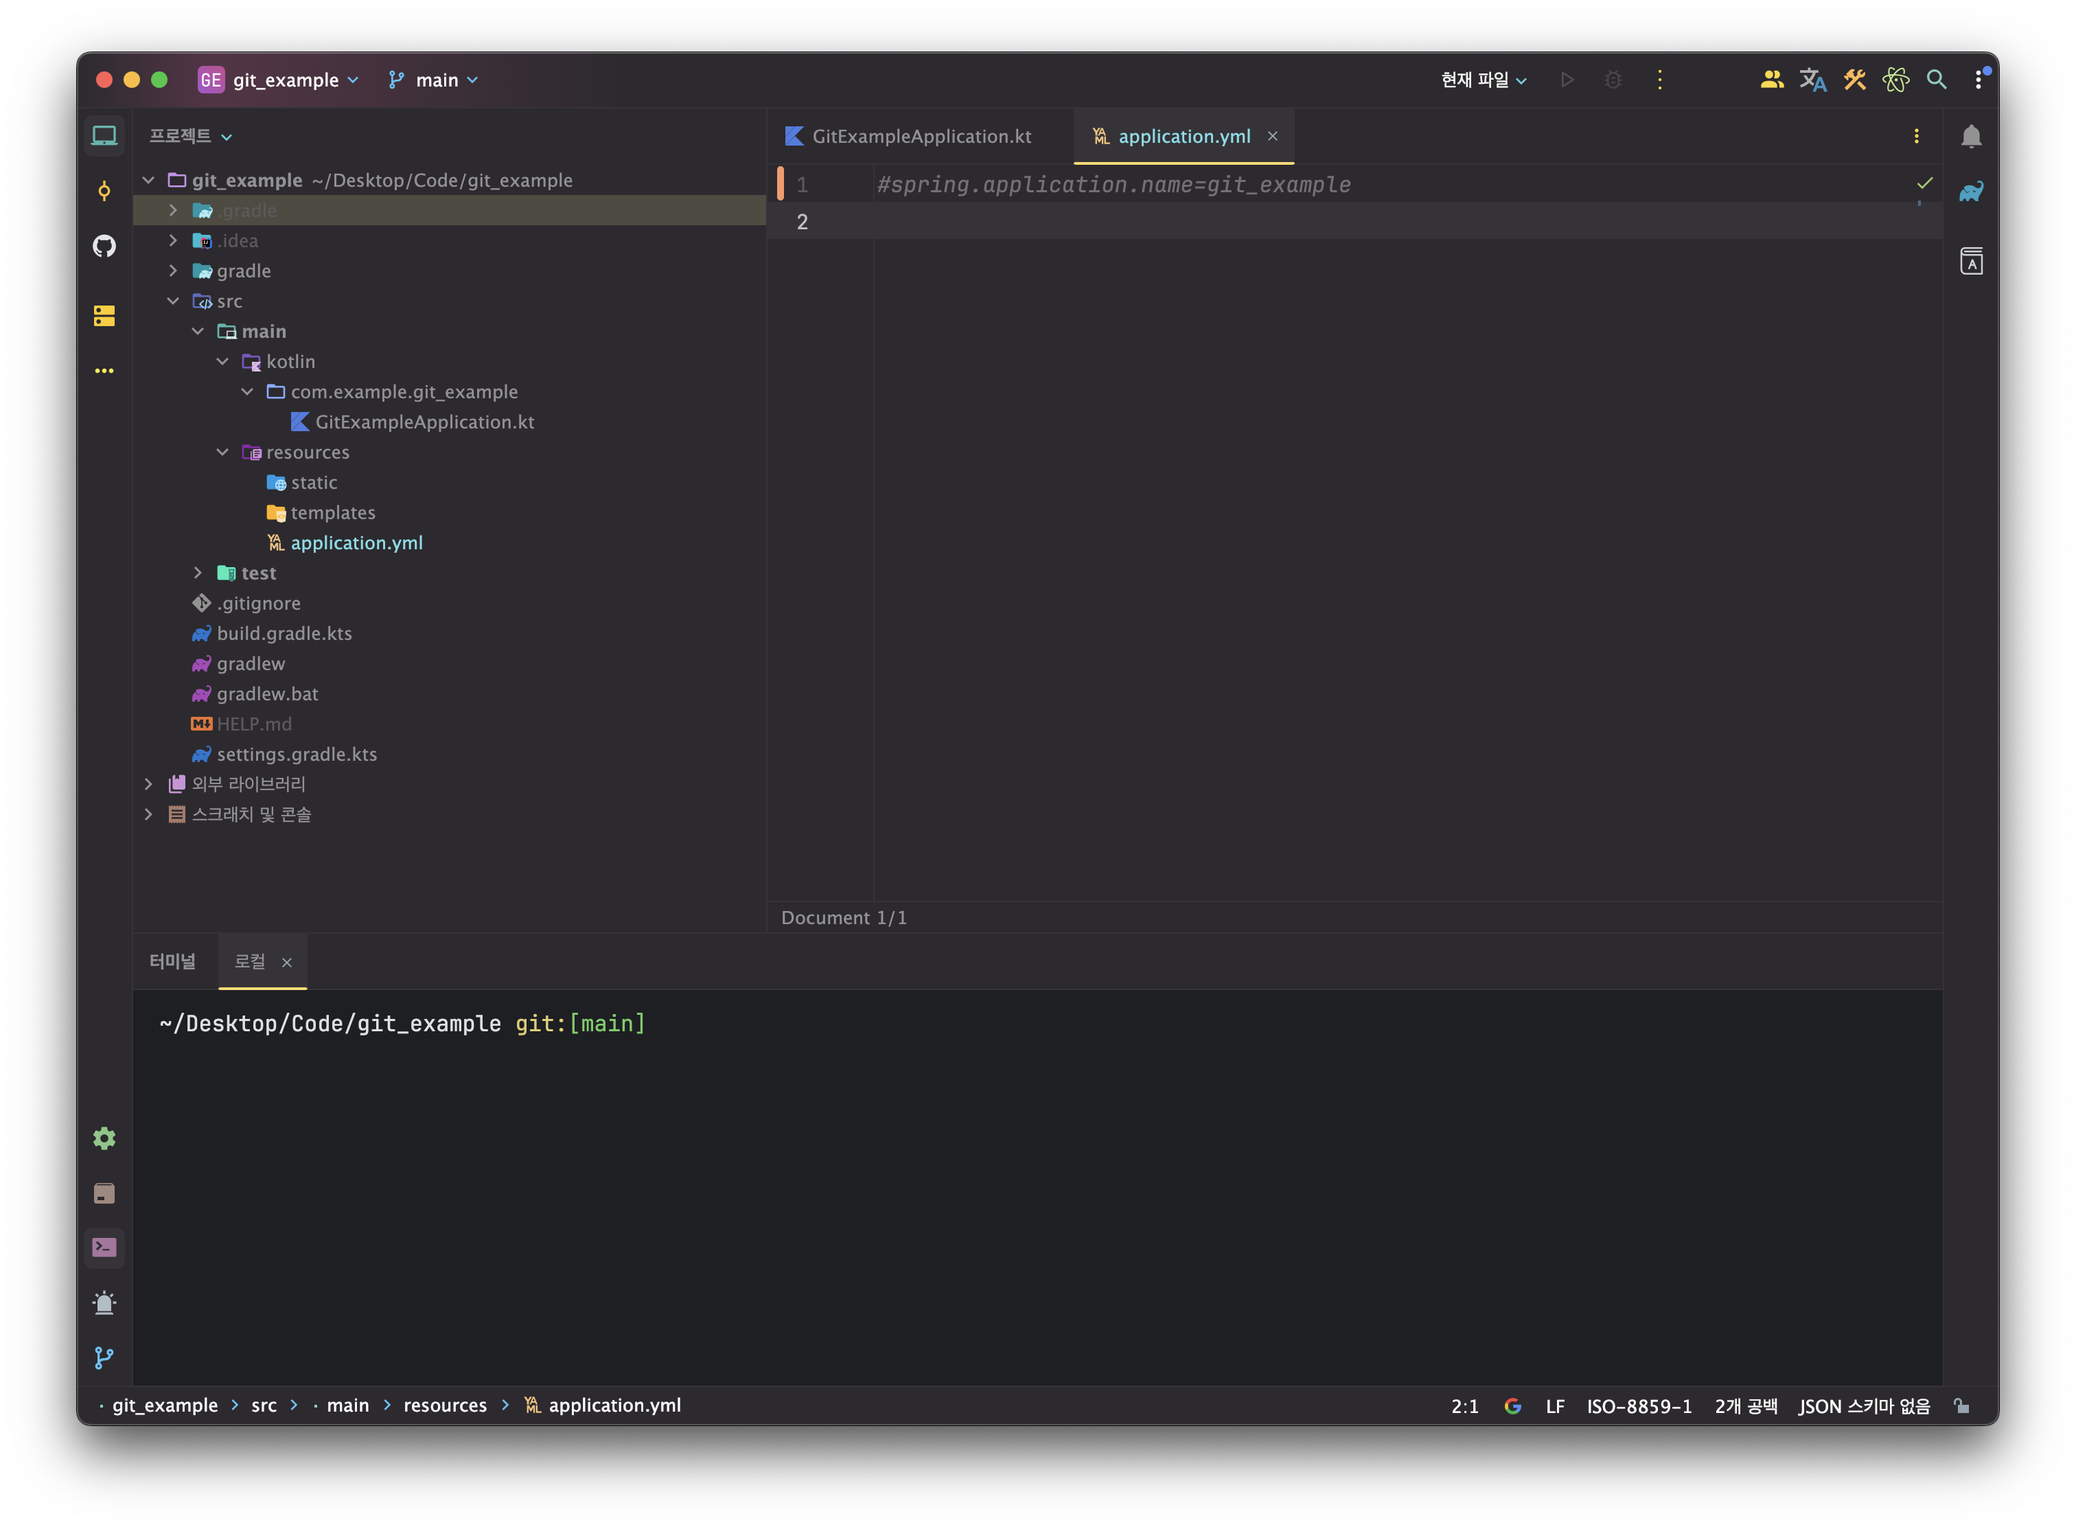This screenshot has width=2076, height=1527.
Task: Collapse the resources folder
Action: [222, 452]
